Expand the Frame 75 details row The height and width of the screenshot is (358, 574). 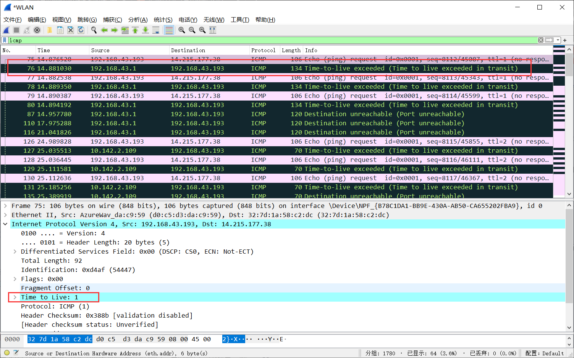tap(5, 206)
